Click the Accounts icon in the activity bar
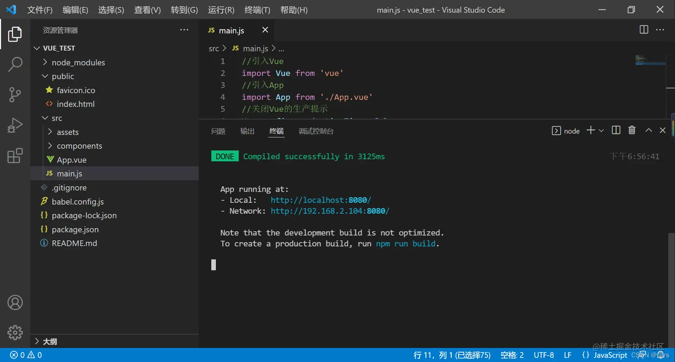This screenshot has height=362, width=675. [15, 303]
